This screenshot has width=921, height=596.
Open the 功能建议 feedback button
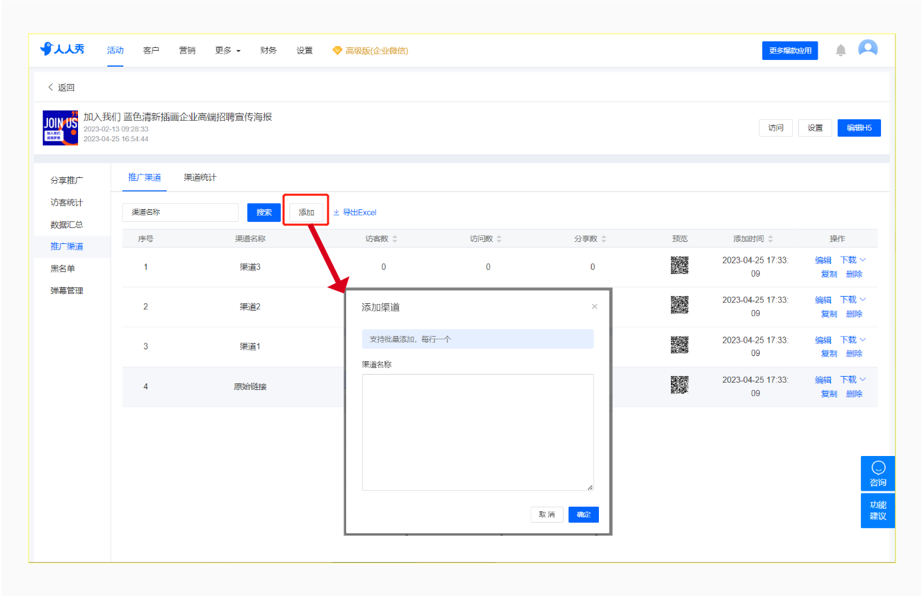coord(878,511)
